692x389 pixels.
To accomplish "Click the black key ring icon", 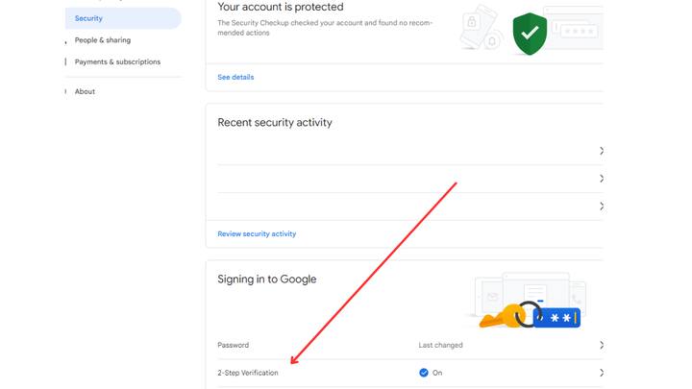I will point(528,314).
